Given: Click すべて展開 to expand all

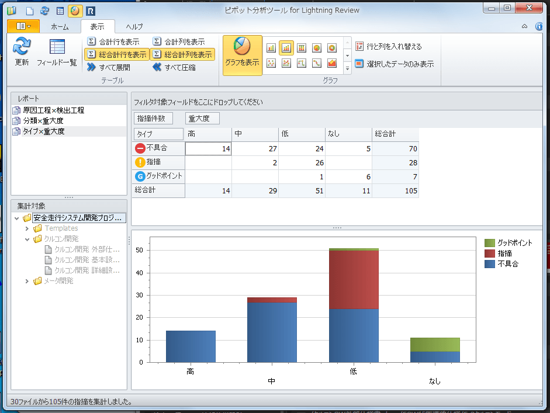Looking at the screenshot, I should pyautogui.click(x=109, y=67).
